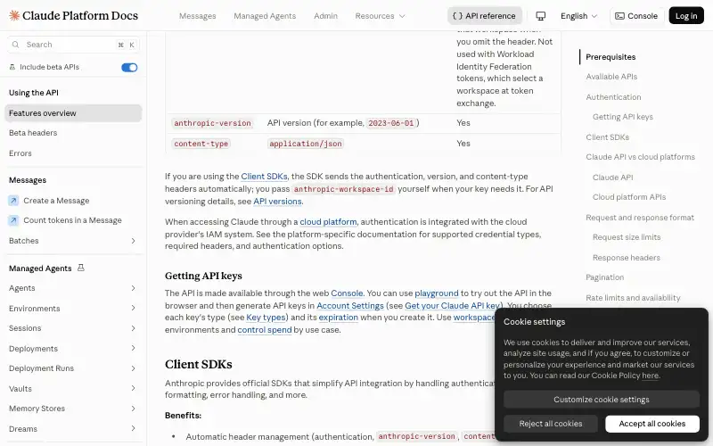Open the playground link

pos(436,293)
